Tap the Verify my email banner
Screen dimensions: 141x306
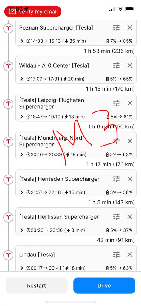[x=33, y=12]
